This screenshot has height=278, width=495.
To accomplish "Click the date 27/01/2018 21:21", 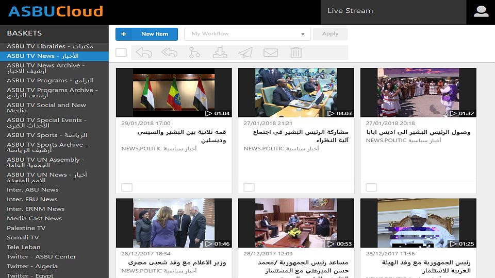I will point(268,123).
